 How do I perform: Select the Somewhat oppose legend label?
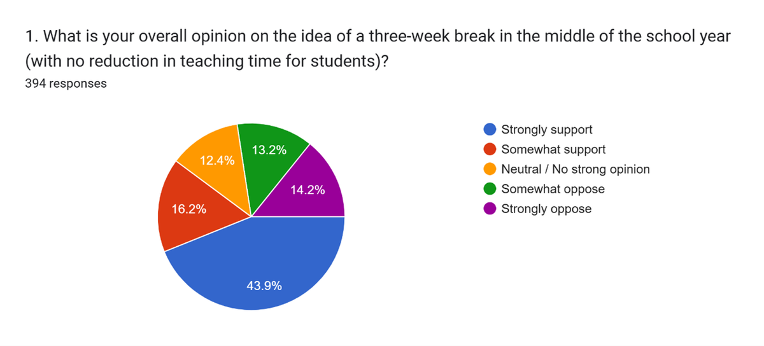553,189
